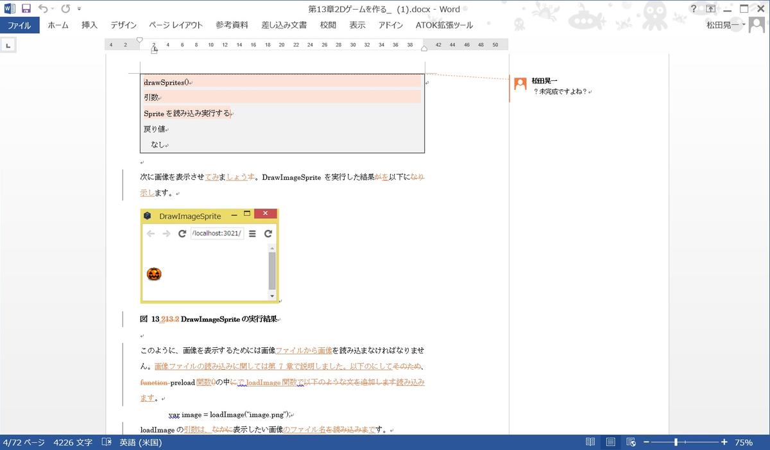770x450 pixels.
Task: Toggle the 英語 (米国) language indicator
Action: (x=141, y=442)
